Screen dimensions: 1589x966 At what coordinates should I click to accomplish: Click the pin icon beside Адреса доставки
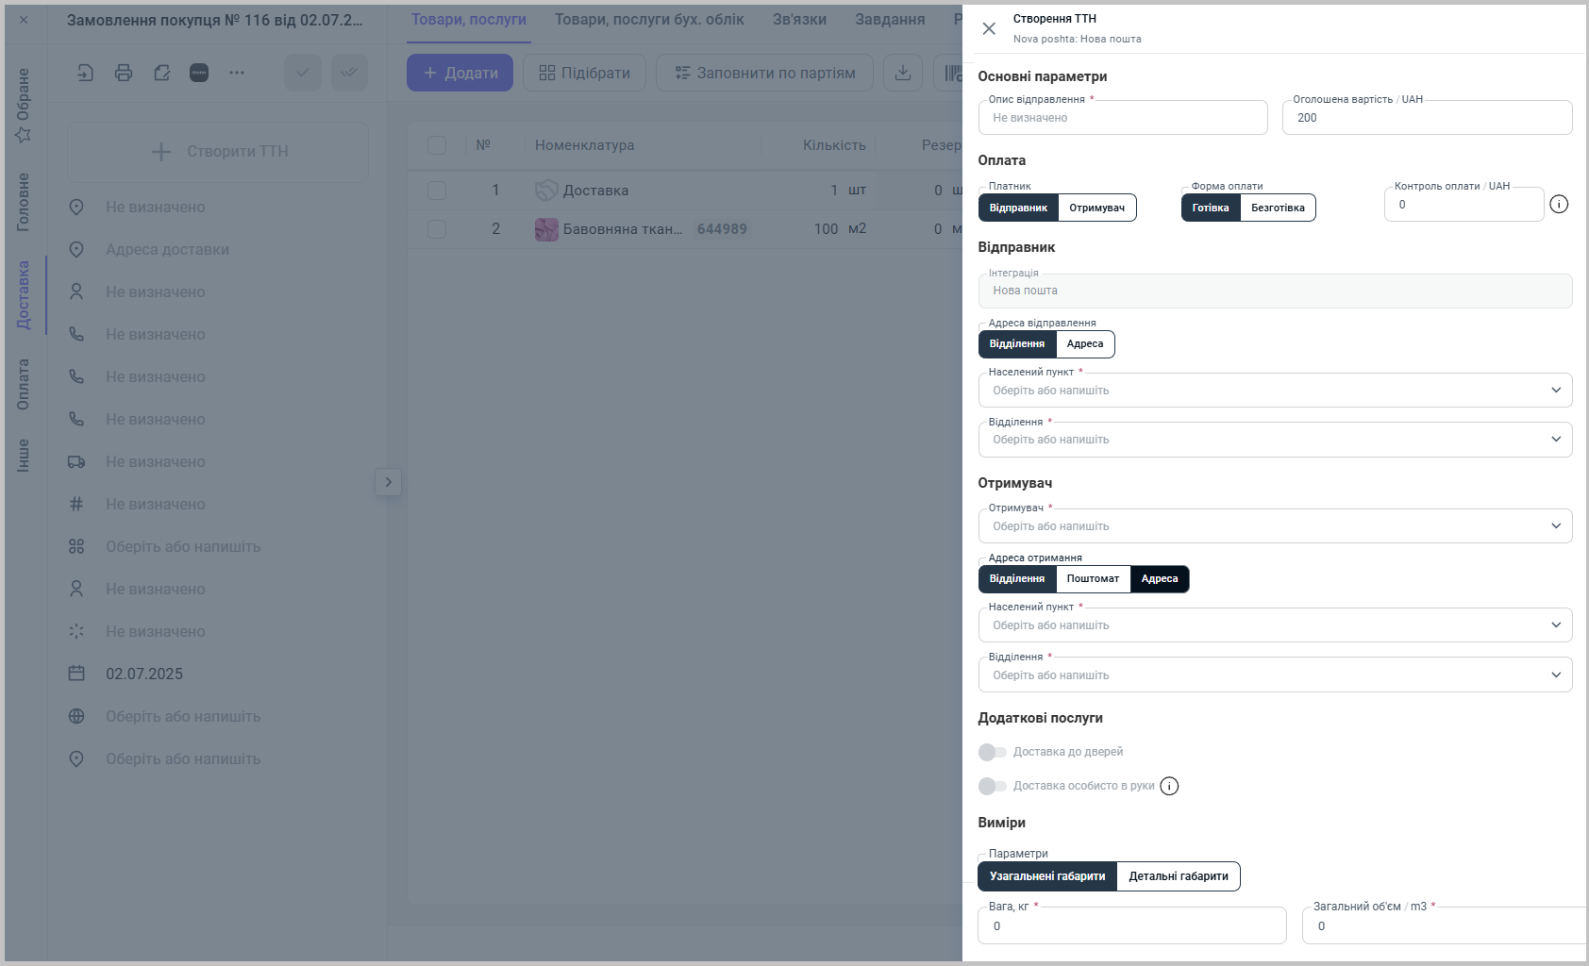[76, 249]
